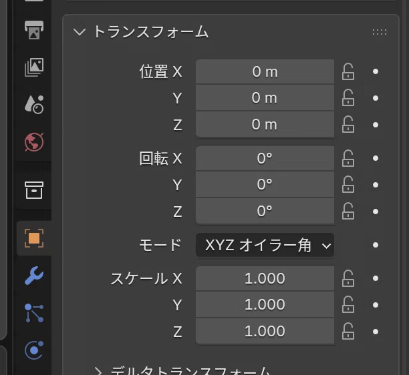Open the Scene properties tab
Screen dimensions: 409x375
coord(34,105)
